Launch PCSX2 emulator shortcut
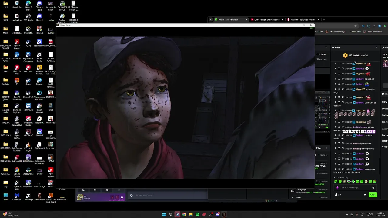This screenshot has height=218, width=388. tap(28, 43)
